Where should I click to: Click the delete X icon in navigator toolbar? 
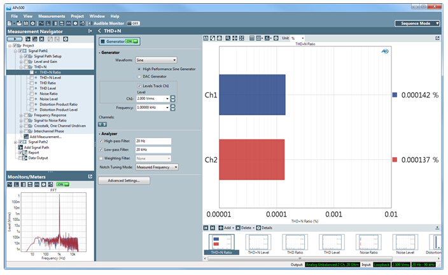point(42,39)
